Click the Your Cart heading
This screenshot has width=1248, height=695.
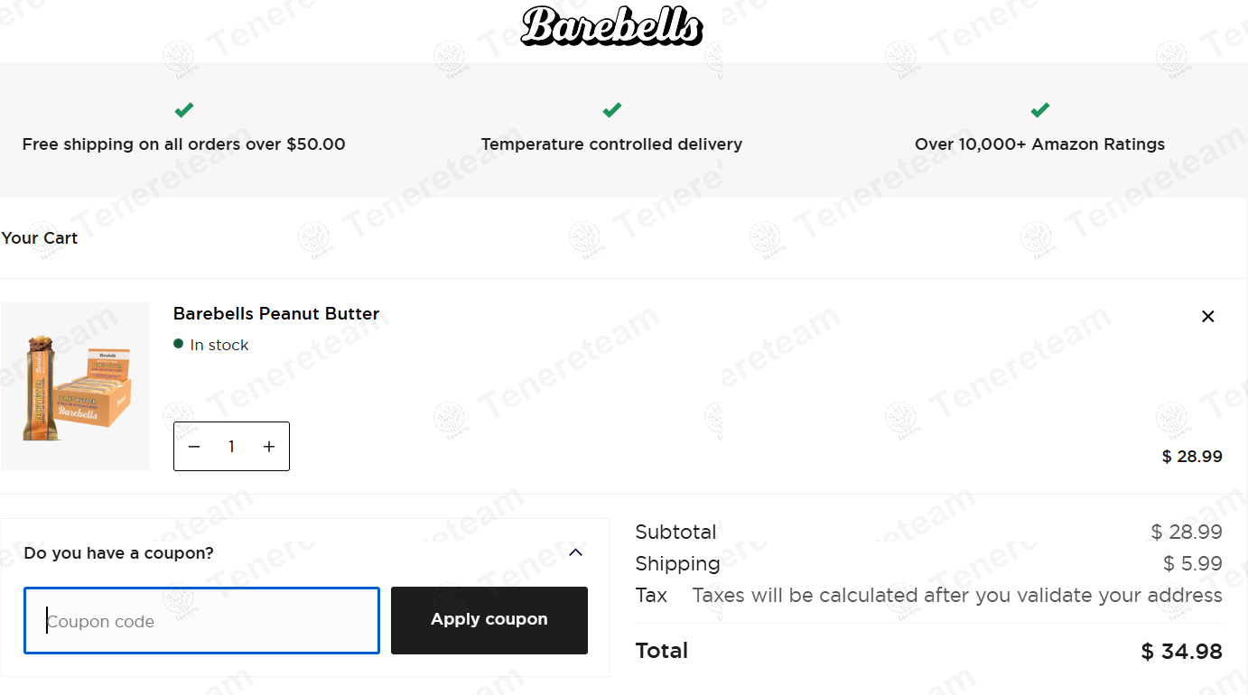(x=40, y=238)
